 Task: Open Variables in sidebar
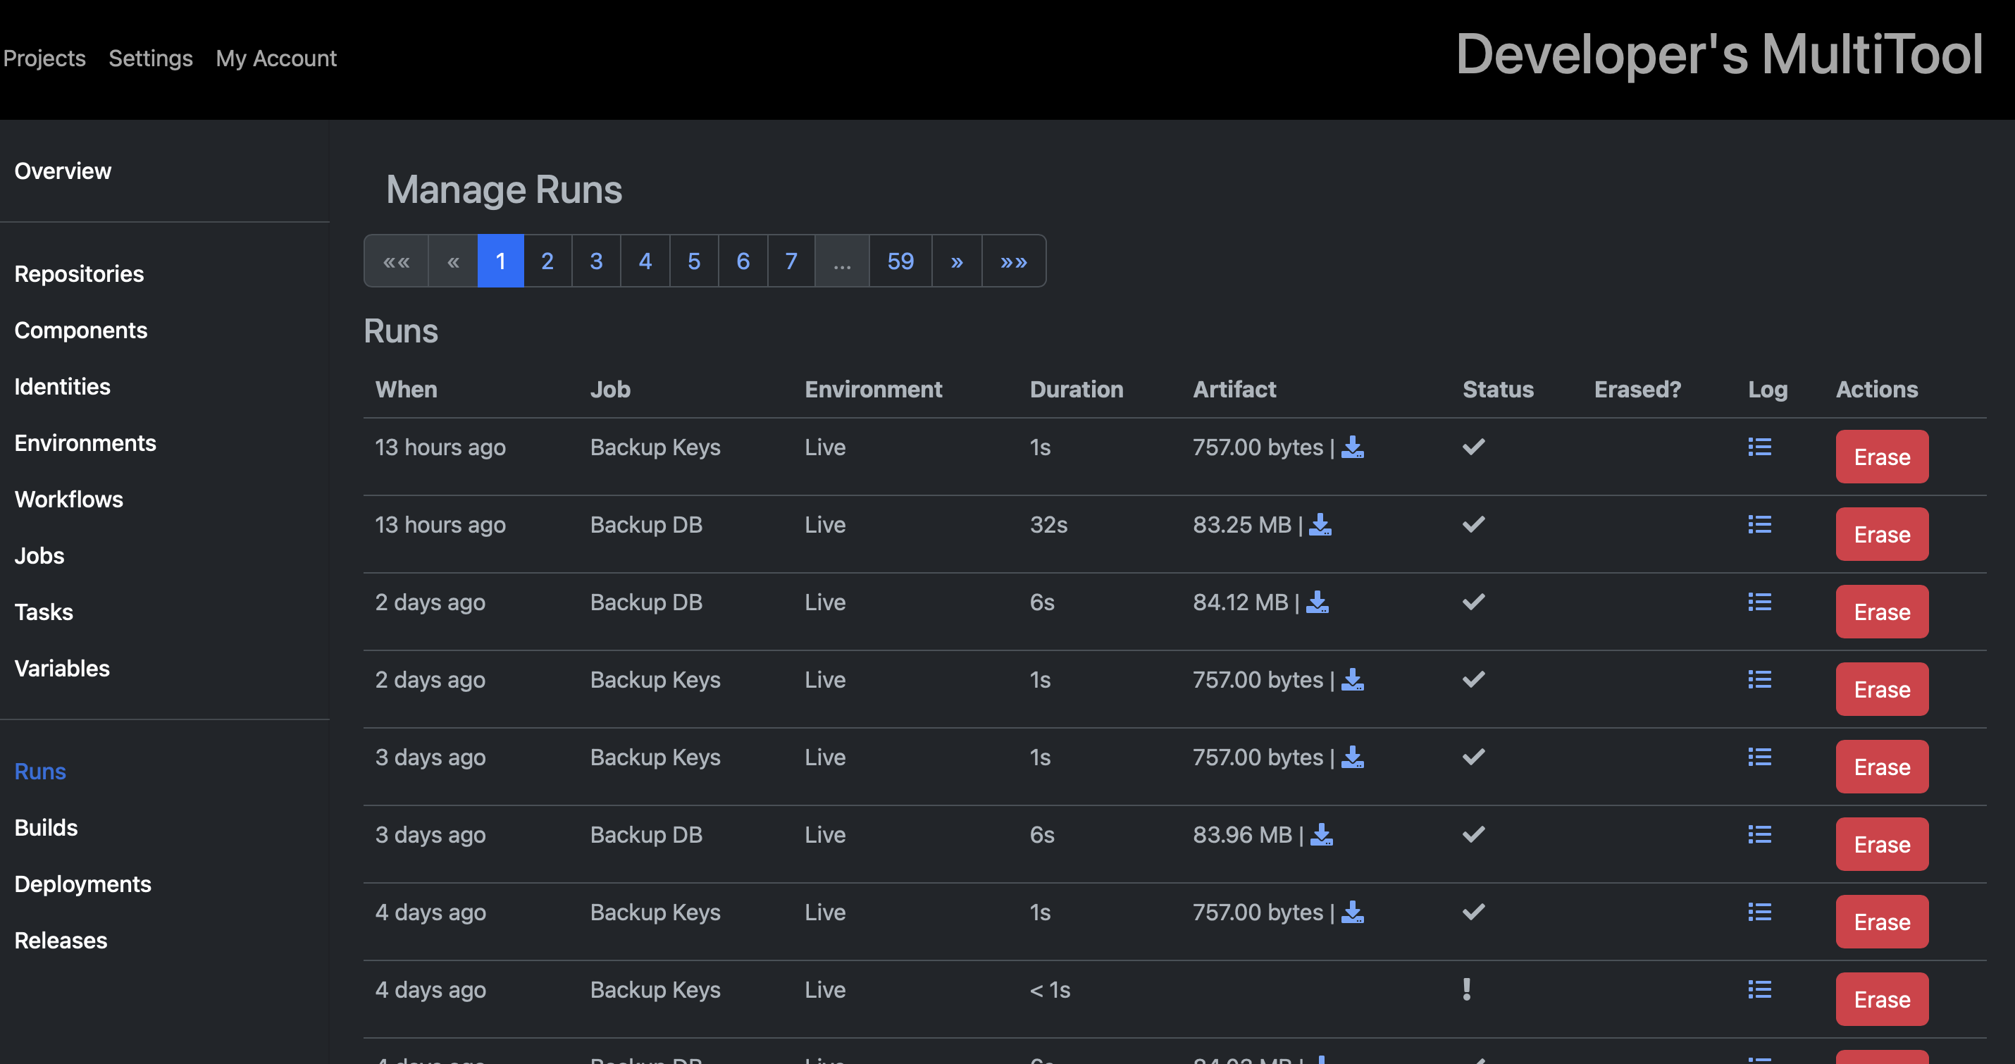62,669
